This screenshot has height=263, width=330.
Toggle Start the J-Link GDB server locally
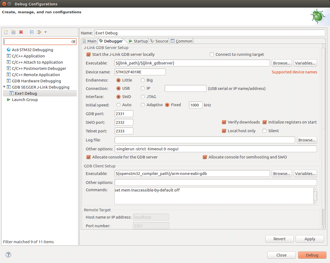pos(88,54)
